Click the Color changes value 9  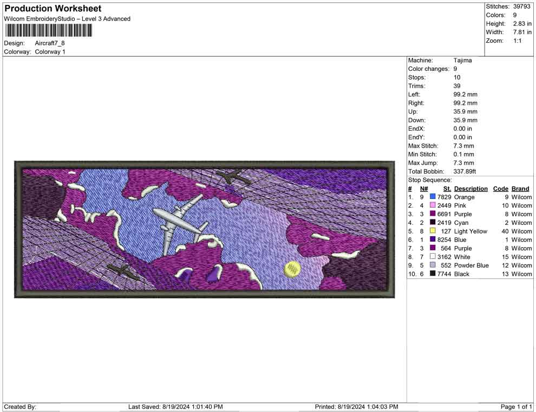(455, 69)
